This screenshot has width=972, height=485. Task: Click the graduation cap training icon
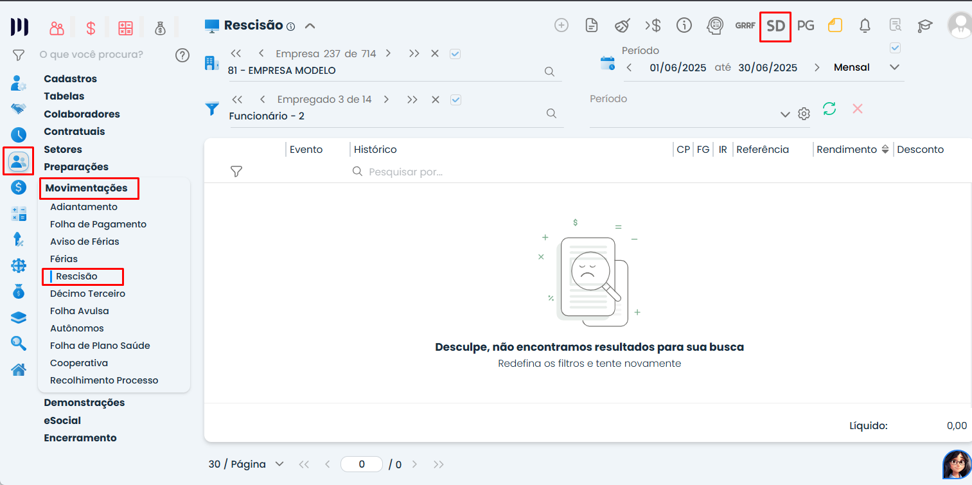click(x=924, y=26)
